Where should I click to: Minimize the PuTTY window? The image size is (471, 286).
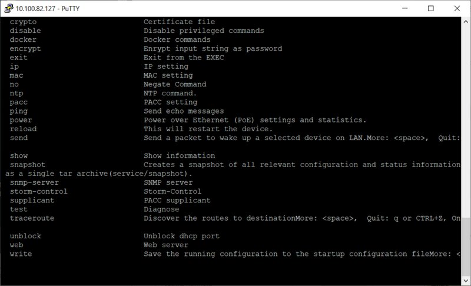tap(404, 8)
